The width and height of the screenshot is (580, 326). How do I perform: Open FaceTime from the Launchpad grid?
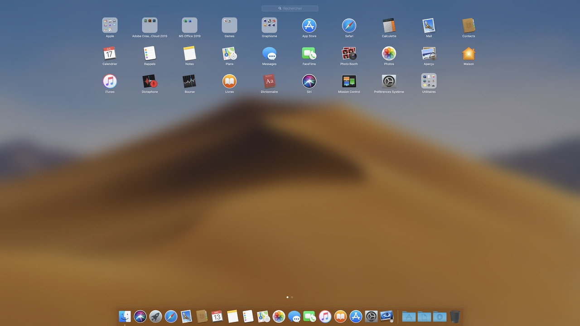tap(309, 53)
